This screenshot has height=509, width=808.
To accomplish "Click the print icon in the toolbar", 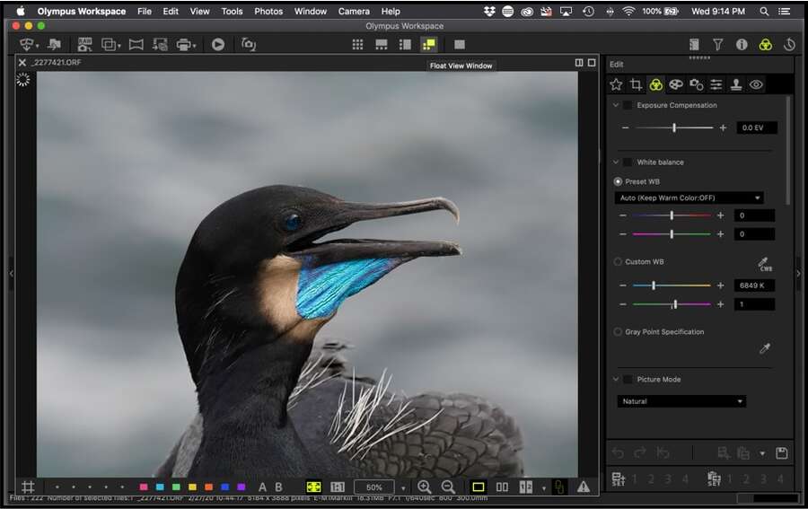I will tap(184, 44).
